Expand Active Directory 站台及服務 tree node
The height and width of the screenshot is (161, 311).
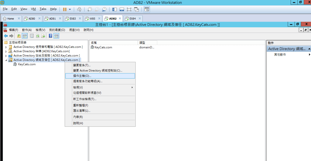coord(6,56)
